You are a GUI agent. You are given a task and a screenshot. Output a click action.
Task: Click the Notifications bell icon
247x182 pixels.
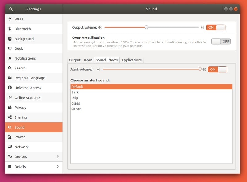tap(10, 58)
